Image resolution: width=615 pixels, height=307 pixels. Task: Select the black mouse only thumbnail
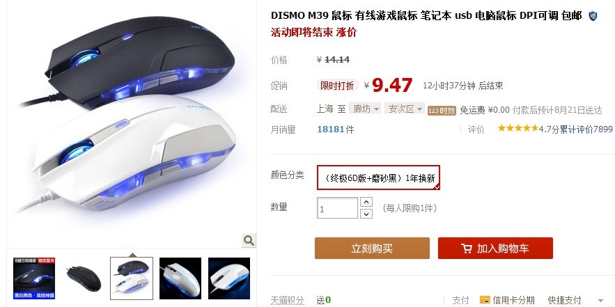83,278
